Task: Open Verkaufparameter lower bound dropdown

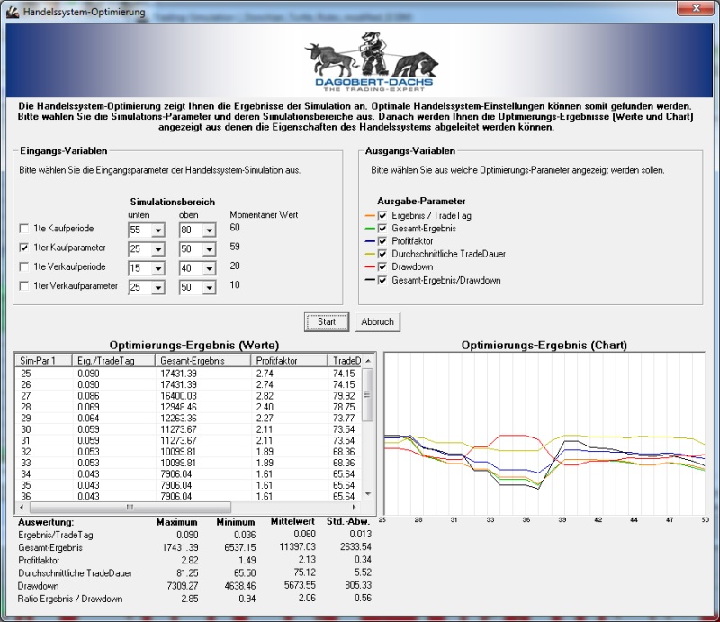Action: pos(158,287)
